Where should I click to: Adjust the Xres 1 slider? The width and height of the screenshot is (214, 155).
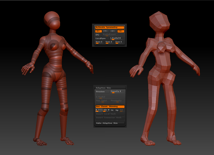(x=100, y=42)
